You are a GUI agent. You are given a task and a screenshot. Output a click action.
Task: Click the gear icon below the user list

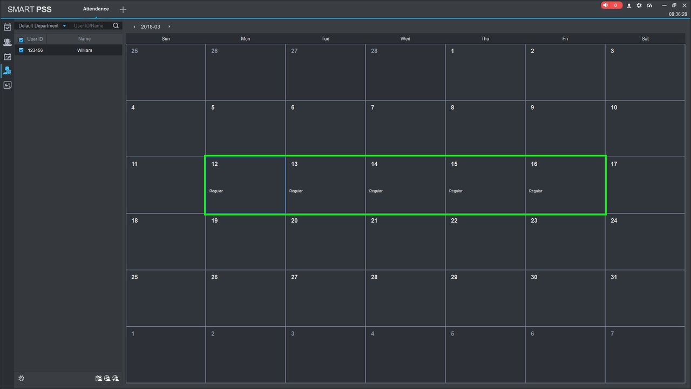[x=21, y=378]
